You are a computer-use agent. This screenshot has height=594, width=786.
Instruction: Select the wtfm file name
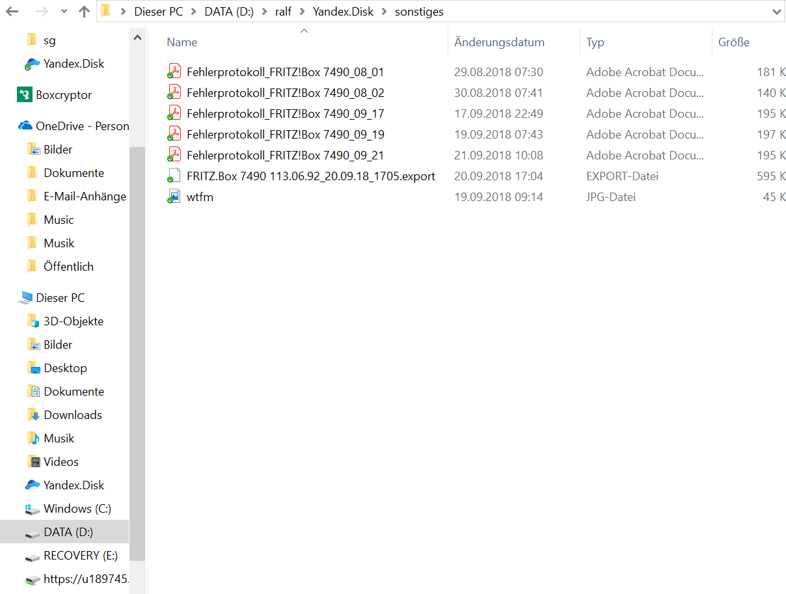(x=200, y=197)
